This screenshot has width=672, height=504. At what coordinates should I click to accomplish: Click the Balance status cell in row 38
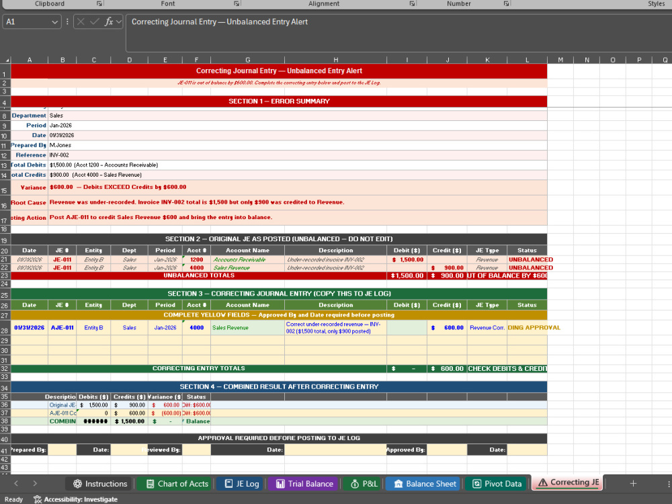tap(196, 421)
